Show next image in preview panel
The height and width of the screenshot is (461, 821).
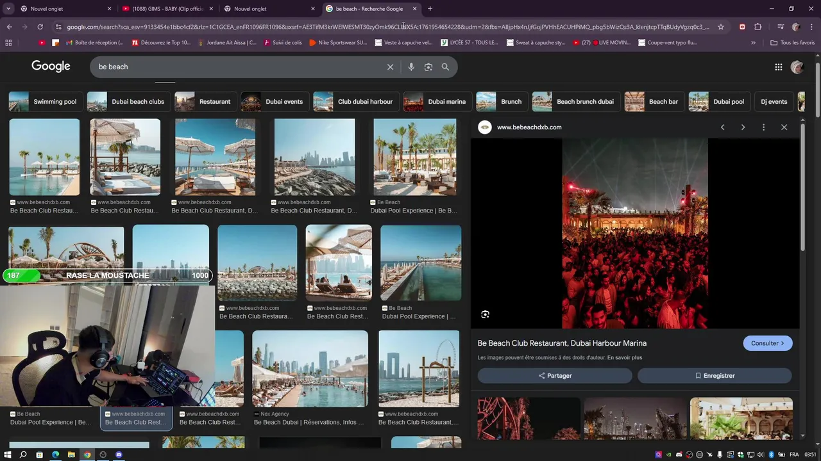point(743,127)
